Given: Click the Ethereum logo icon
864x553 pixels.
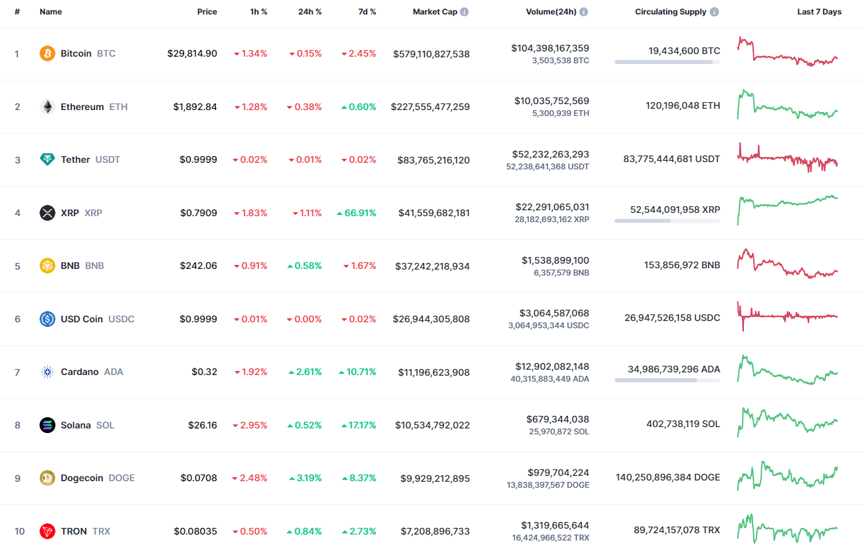Looking at the screenshot, I should tap(47, 107).
